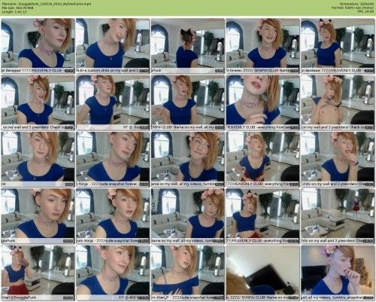
Task: Select leaning-forward frame captioned 77/HEAVENLY CLUB
Action: [x=262, y=159]
